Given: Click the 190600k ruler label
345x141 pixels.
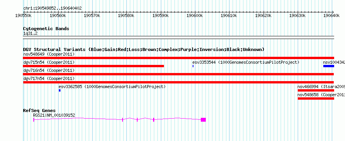Looking at the screenshot, I should (195, 15).
